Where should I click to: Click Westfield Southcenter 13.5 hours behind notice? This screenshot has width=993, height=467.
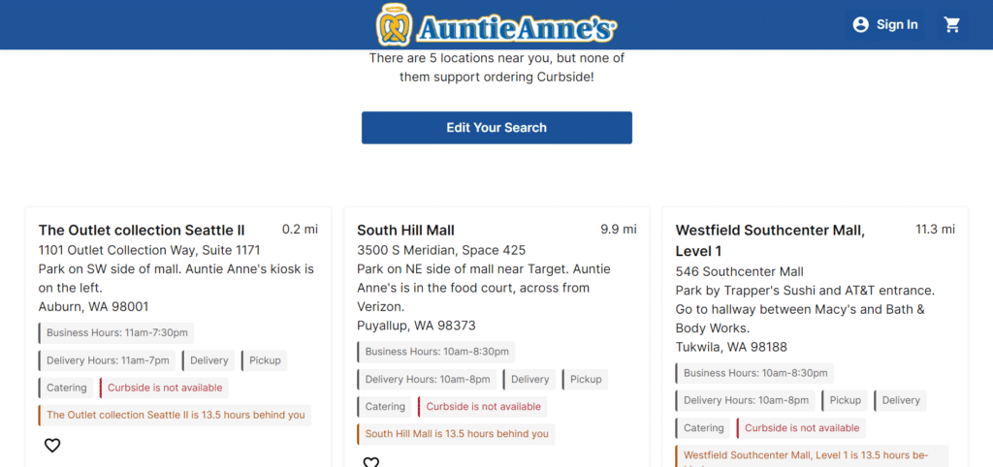click(813, 456)
